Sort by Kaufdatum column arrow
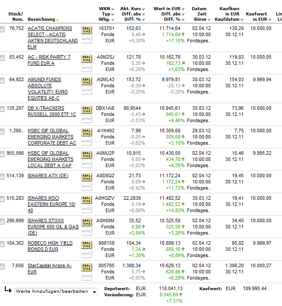Viewport: 282px width, 306px height. (242, 20)
